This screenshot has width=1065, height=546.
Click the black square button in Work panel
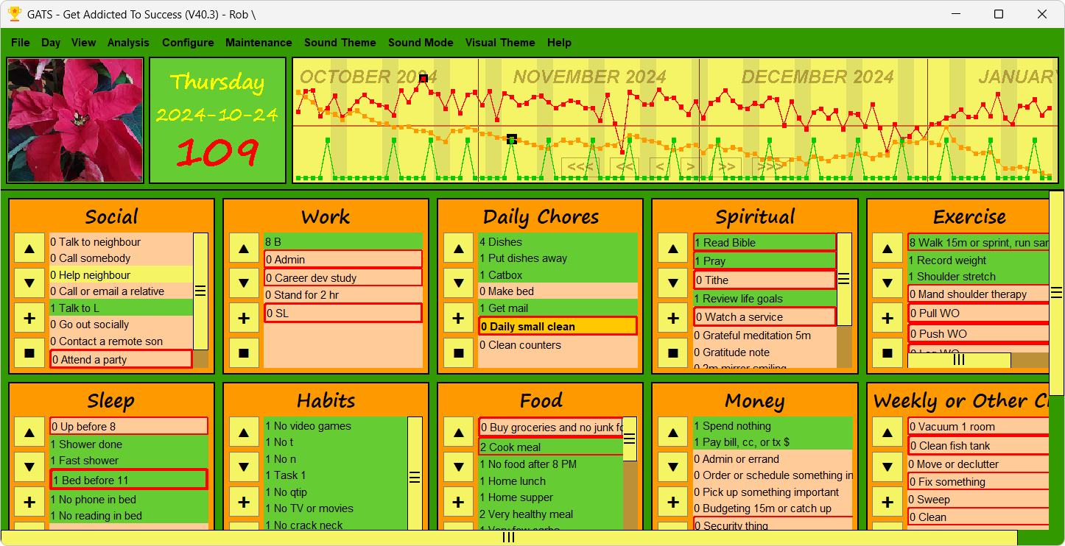tap(244, 353)
